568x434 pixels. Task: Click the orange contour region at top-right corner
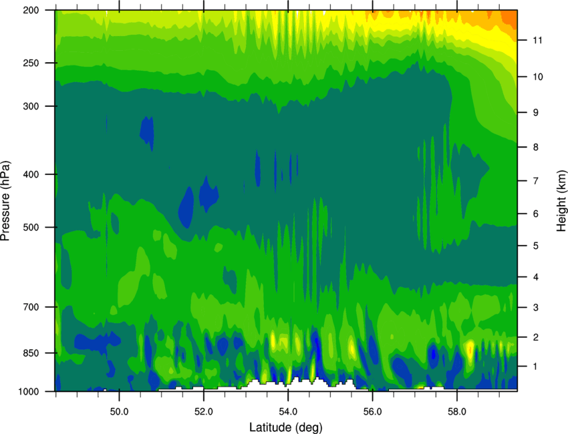click(x=509, y=17)
